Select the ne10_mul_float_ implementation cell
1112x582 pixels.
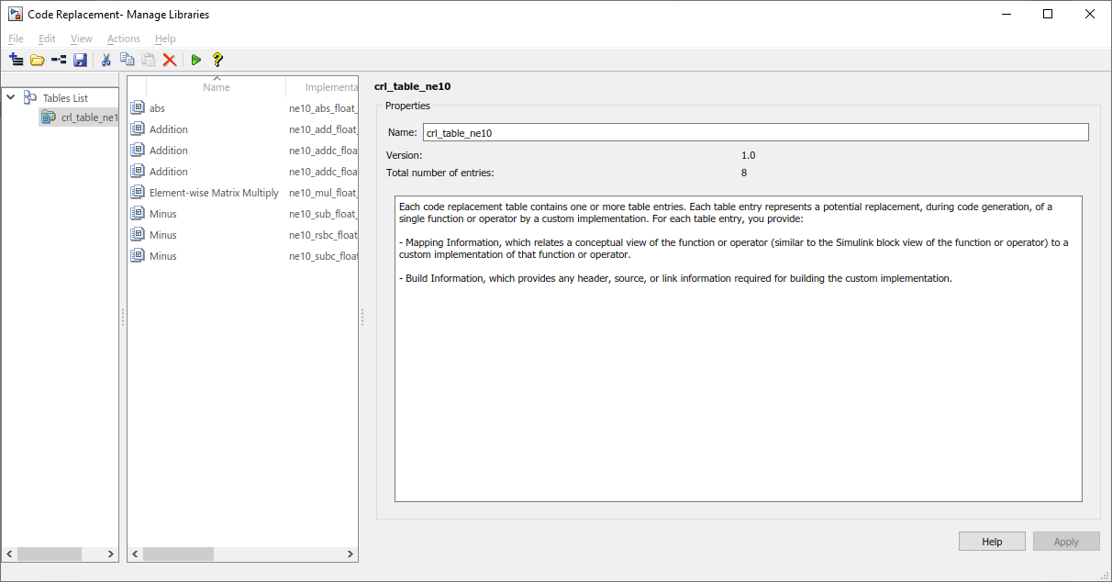[x=323, y=193]
